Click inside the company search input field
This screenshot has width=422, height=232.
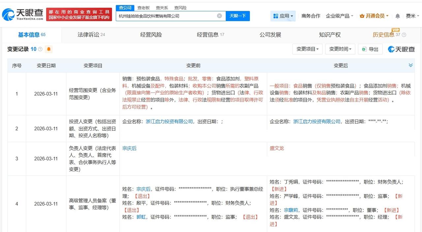(x=165, y=15)
